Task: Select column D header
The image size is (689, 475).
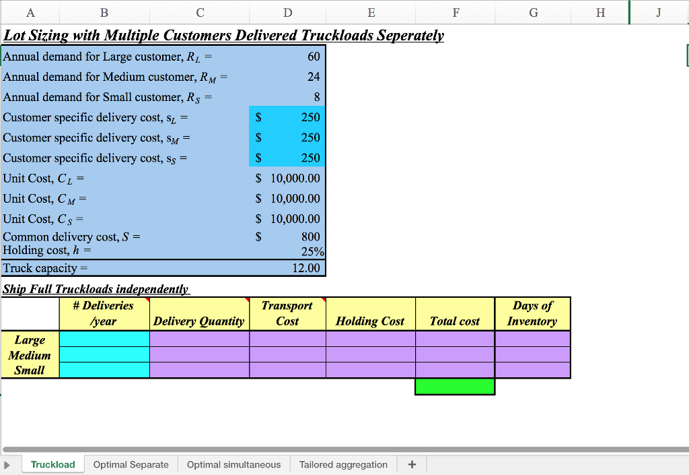Action: tap(288, 12)
